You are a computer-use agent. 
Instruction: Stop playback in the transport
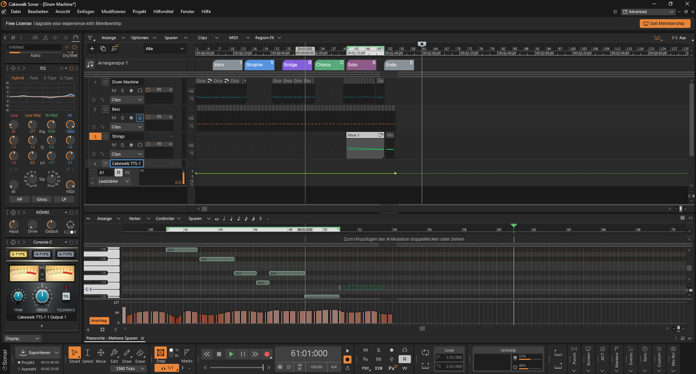pos(219,354)
